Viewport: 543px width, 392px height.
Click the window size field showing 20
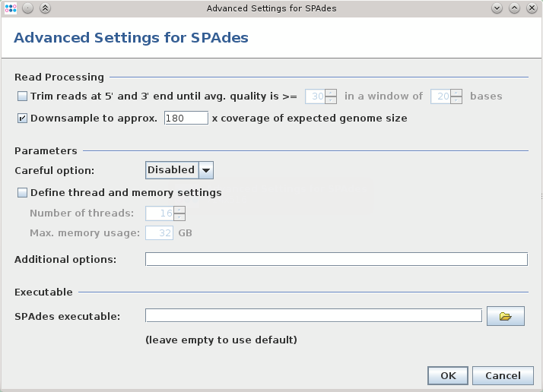(440, 96)
